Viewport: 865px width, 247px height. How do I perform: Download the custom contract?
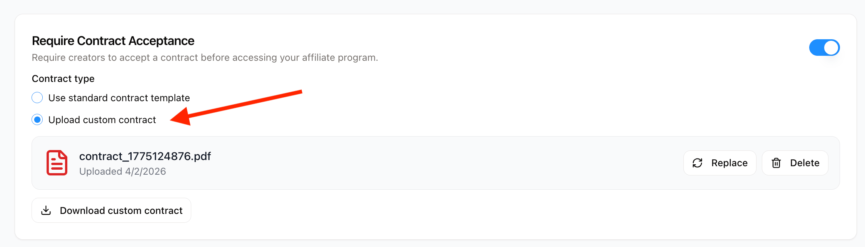(x=111, y=210)
